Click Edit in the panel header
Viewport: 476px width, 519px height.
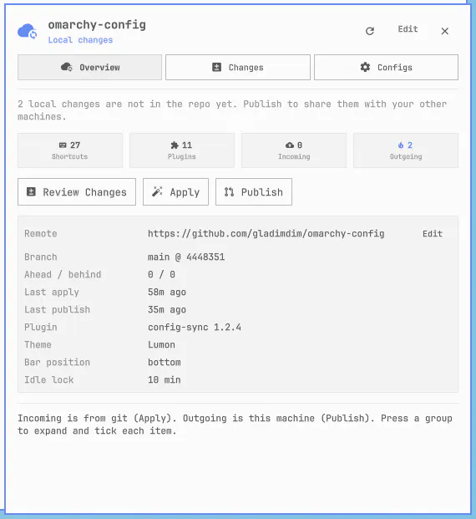[408, 29]
